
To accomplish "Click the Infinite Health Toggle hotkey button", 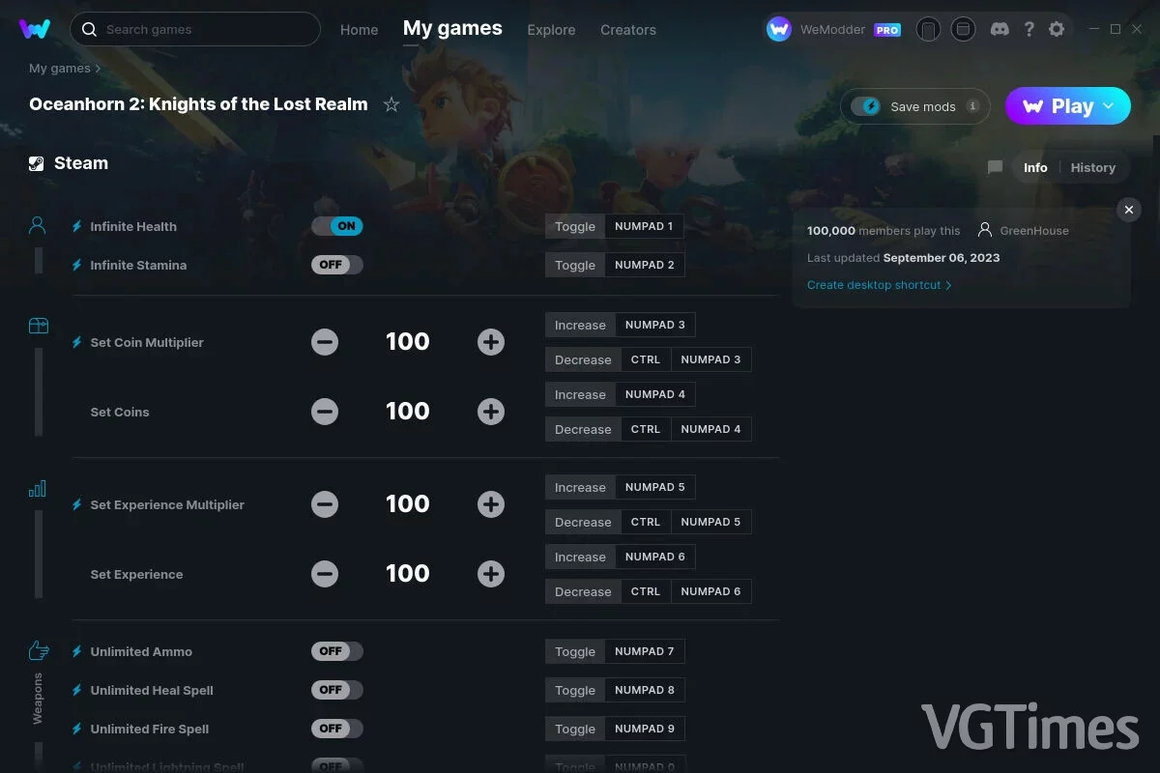I will click(x=575, y=226).
